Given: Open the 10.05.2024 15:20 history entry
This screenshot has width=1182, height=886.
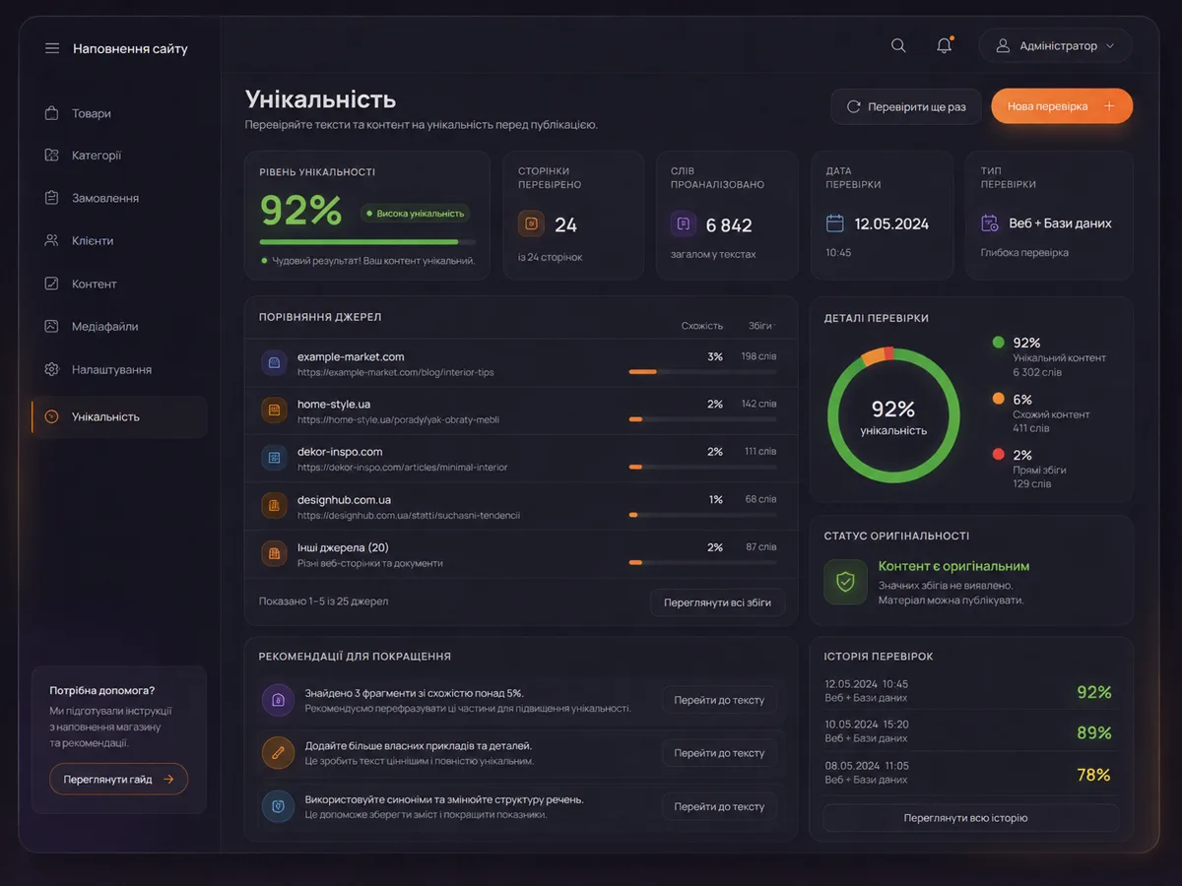Looking at the screenshot, I should coord(970,730).
